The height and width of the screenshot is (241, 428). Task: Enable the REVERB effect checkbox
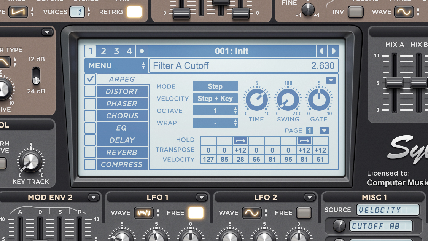coord(90,152)
